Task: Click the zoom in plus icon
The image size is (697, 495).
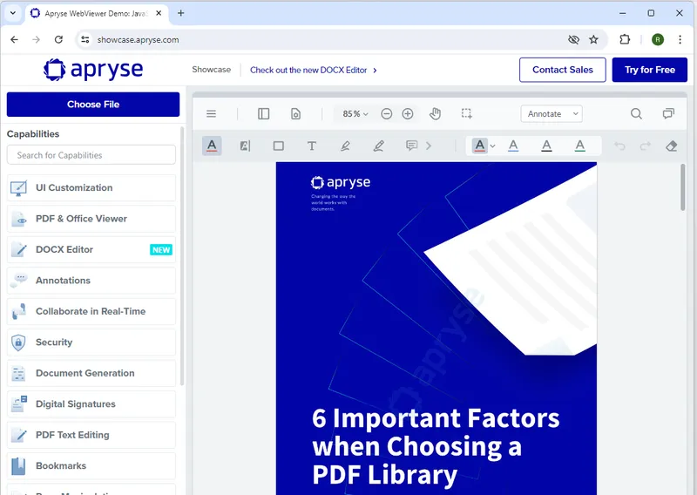Action: tap(408, 114)
